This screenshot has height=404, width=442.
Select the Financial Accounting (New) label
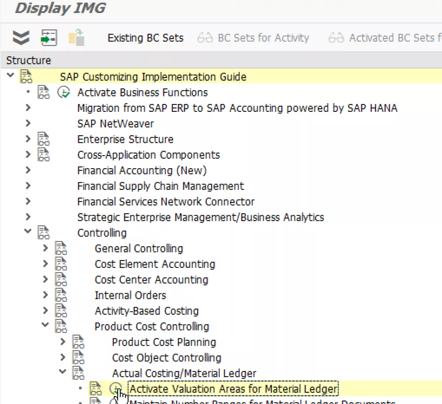click(142, 170)
